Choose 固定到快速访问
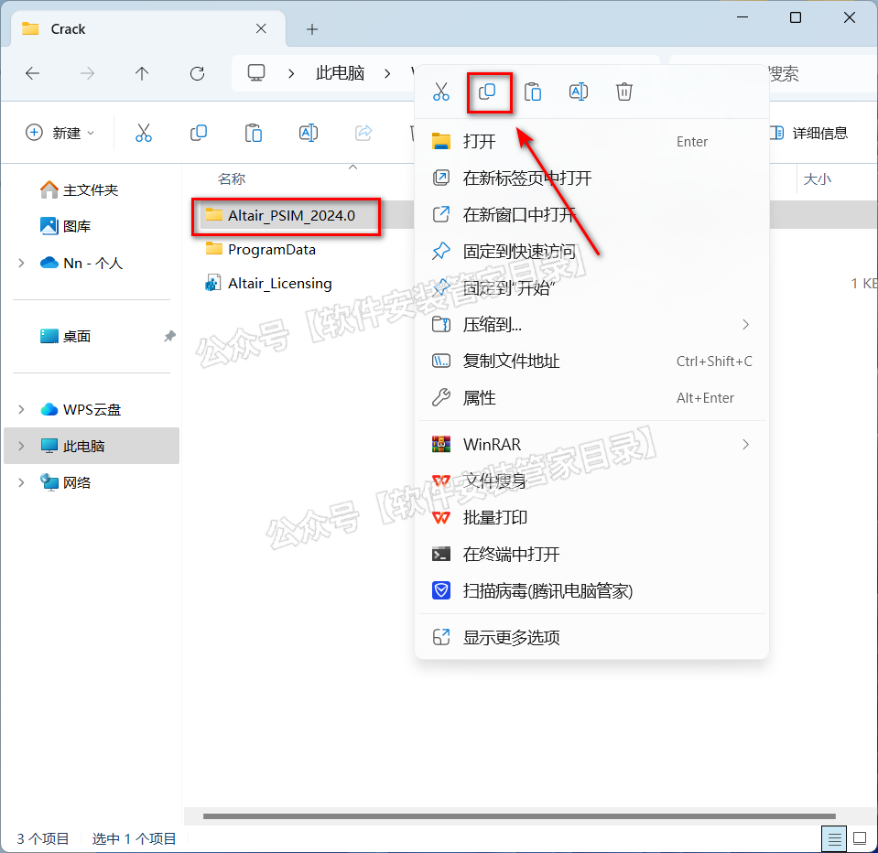The height and width of the screenshot is (853, 878). click(x=591, y=252)
